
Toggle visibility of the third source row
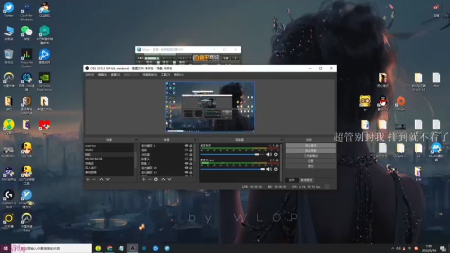click(x=186, y=155)
